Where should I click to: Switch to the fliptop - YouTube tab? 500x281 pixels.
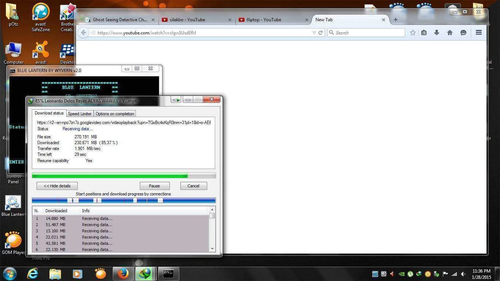click(273, 20)
